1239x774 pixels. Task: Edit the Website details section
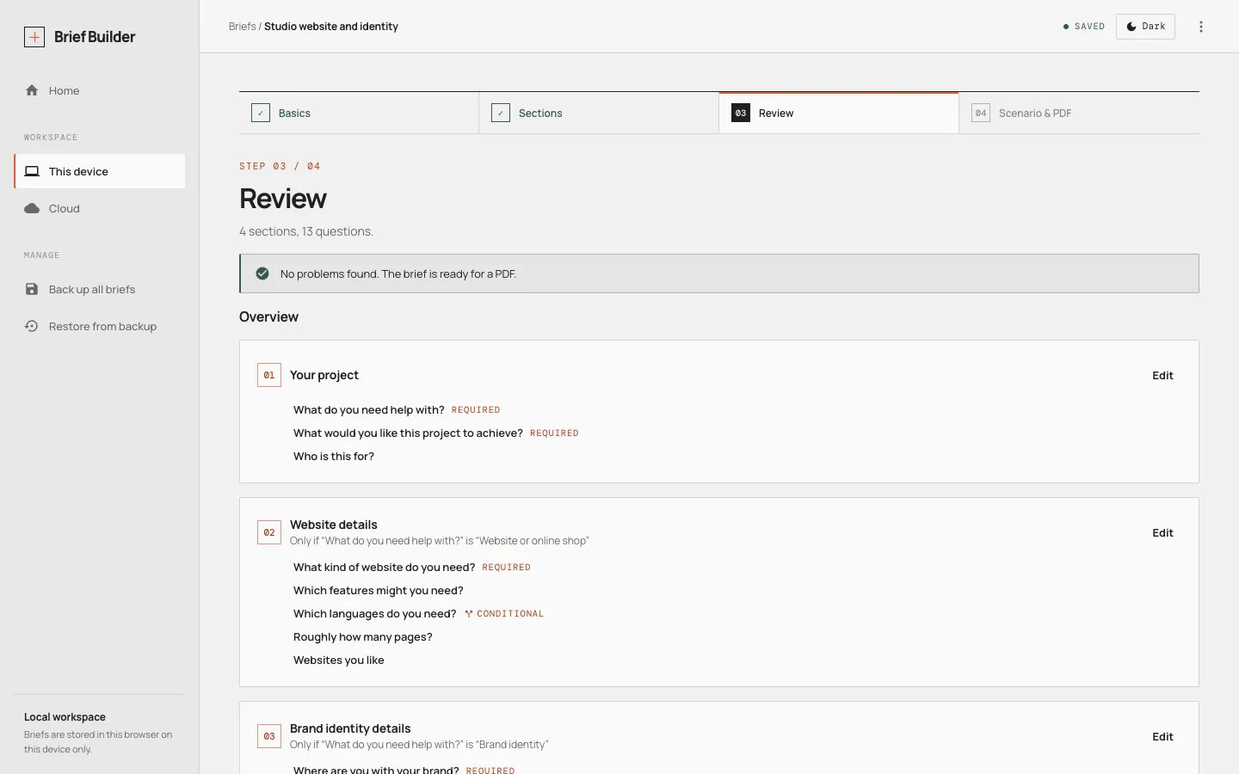[1162, 533]
